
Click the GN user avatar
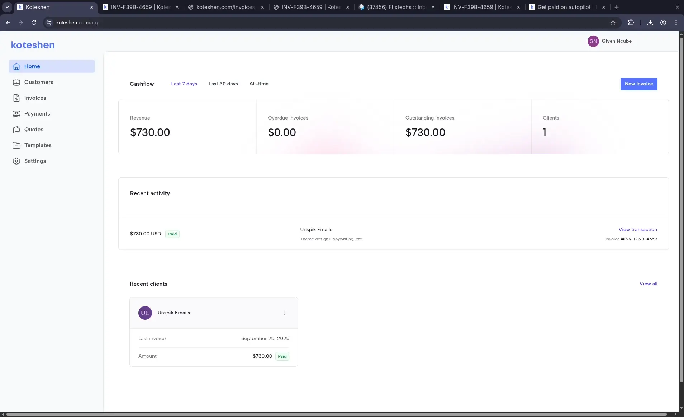[593, 41]
